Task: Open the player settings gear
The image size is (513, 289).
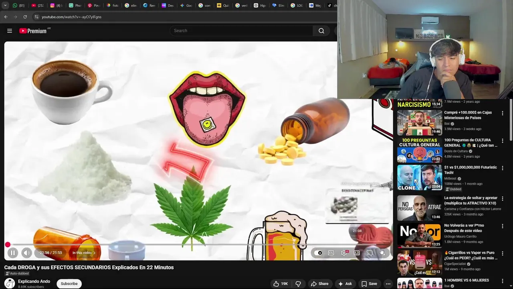Action: point(344,253)
